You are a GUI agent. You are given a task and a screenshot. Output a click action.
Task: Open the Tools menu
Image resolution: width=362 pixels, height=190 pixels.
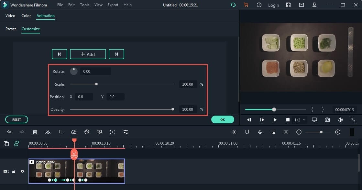click(x=84, y=5)
